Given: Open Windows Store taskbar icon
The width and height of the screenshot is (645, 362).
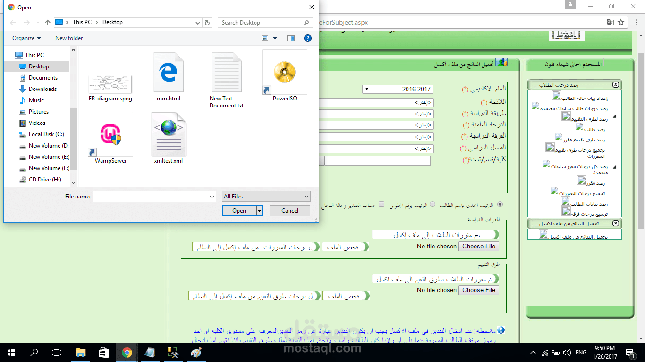Looking at the screenshot, I should tap(103, 352).
